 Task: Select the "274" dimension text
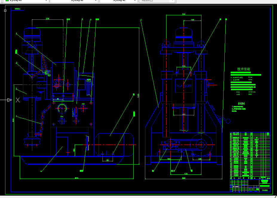48,19
